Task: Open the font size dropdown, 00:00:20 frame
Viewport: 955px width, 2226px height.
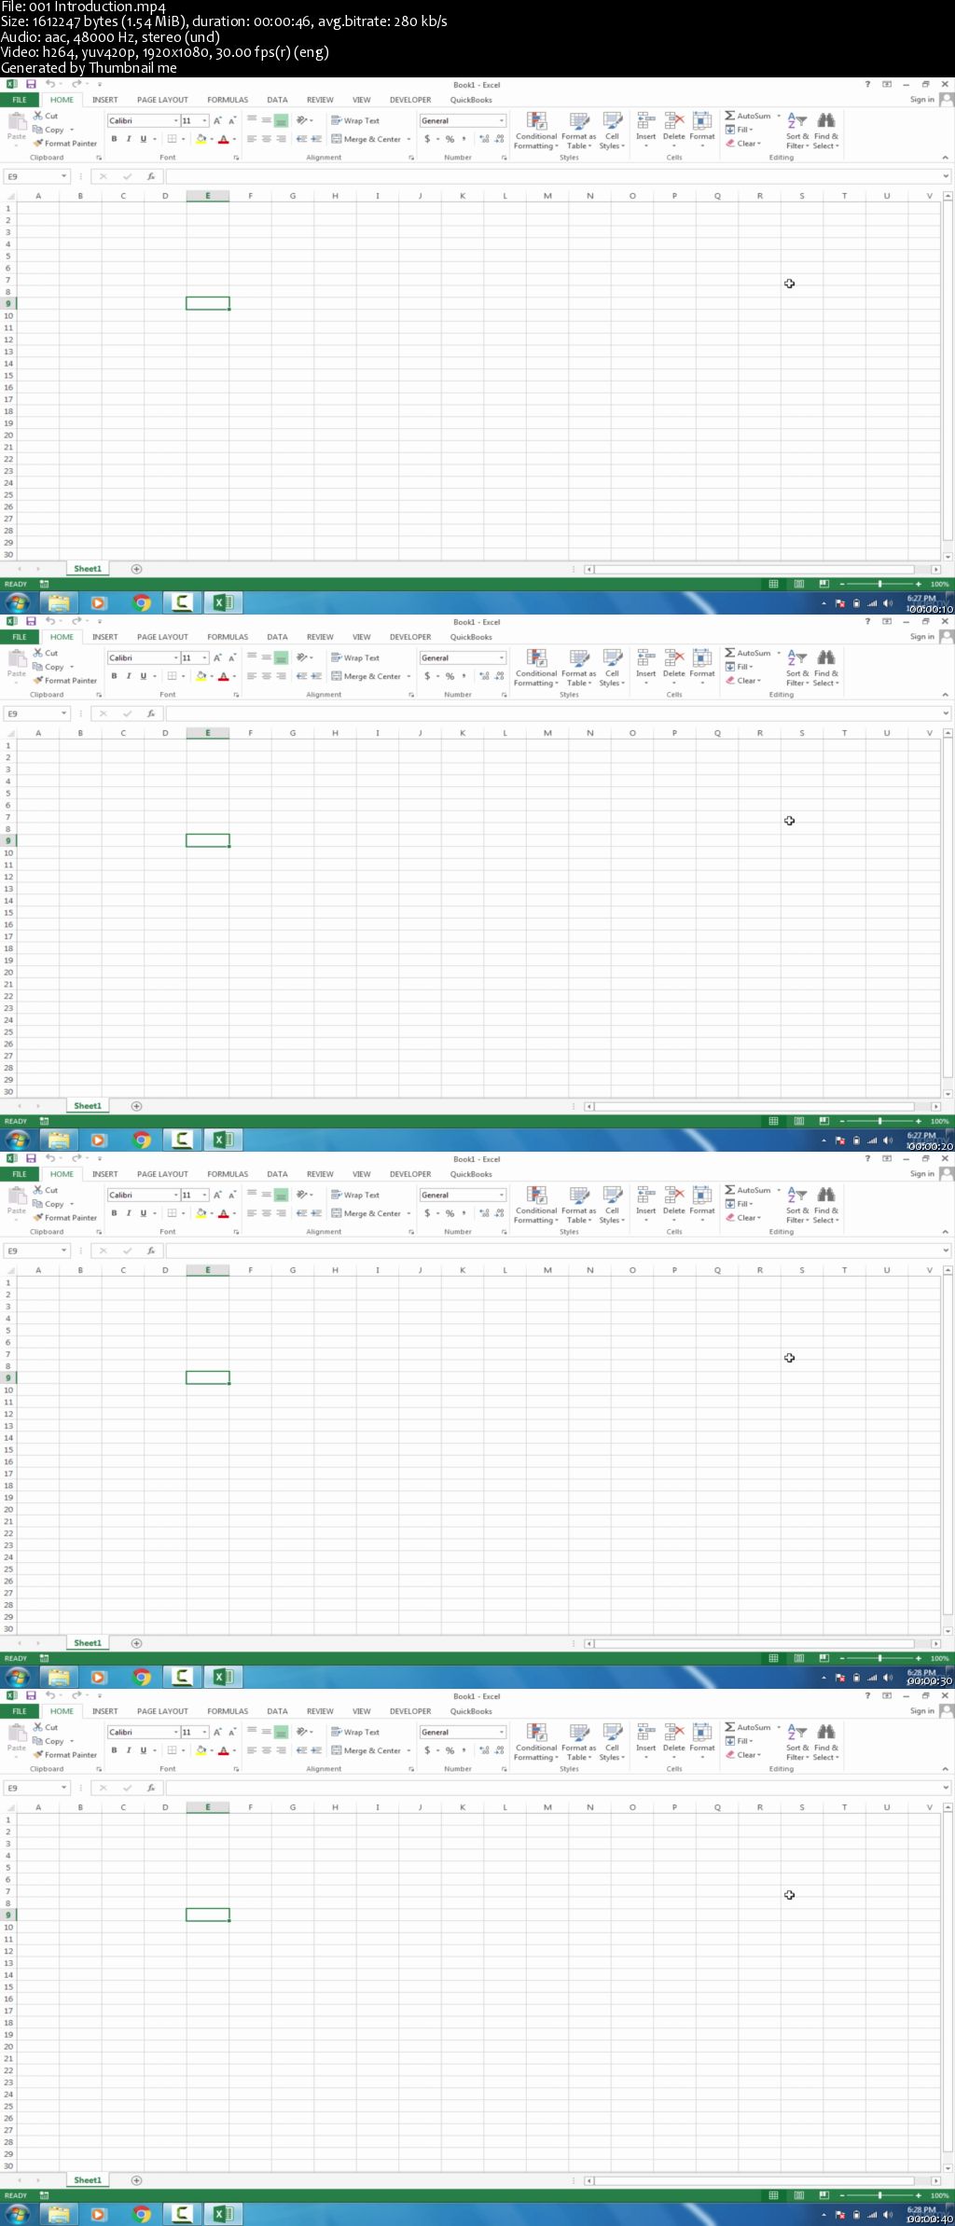Action: pos(204,657)
